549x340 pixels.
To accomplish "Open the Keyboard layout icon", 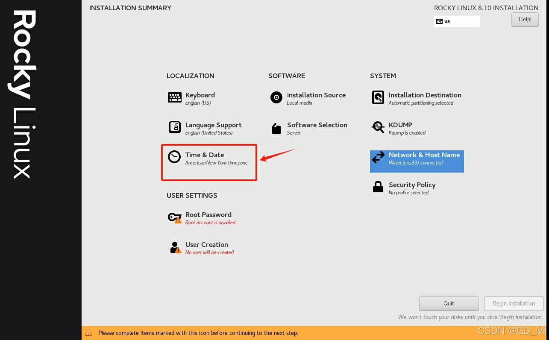I will [175, 97].
